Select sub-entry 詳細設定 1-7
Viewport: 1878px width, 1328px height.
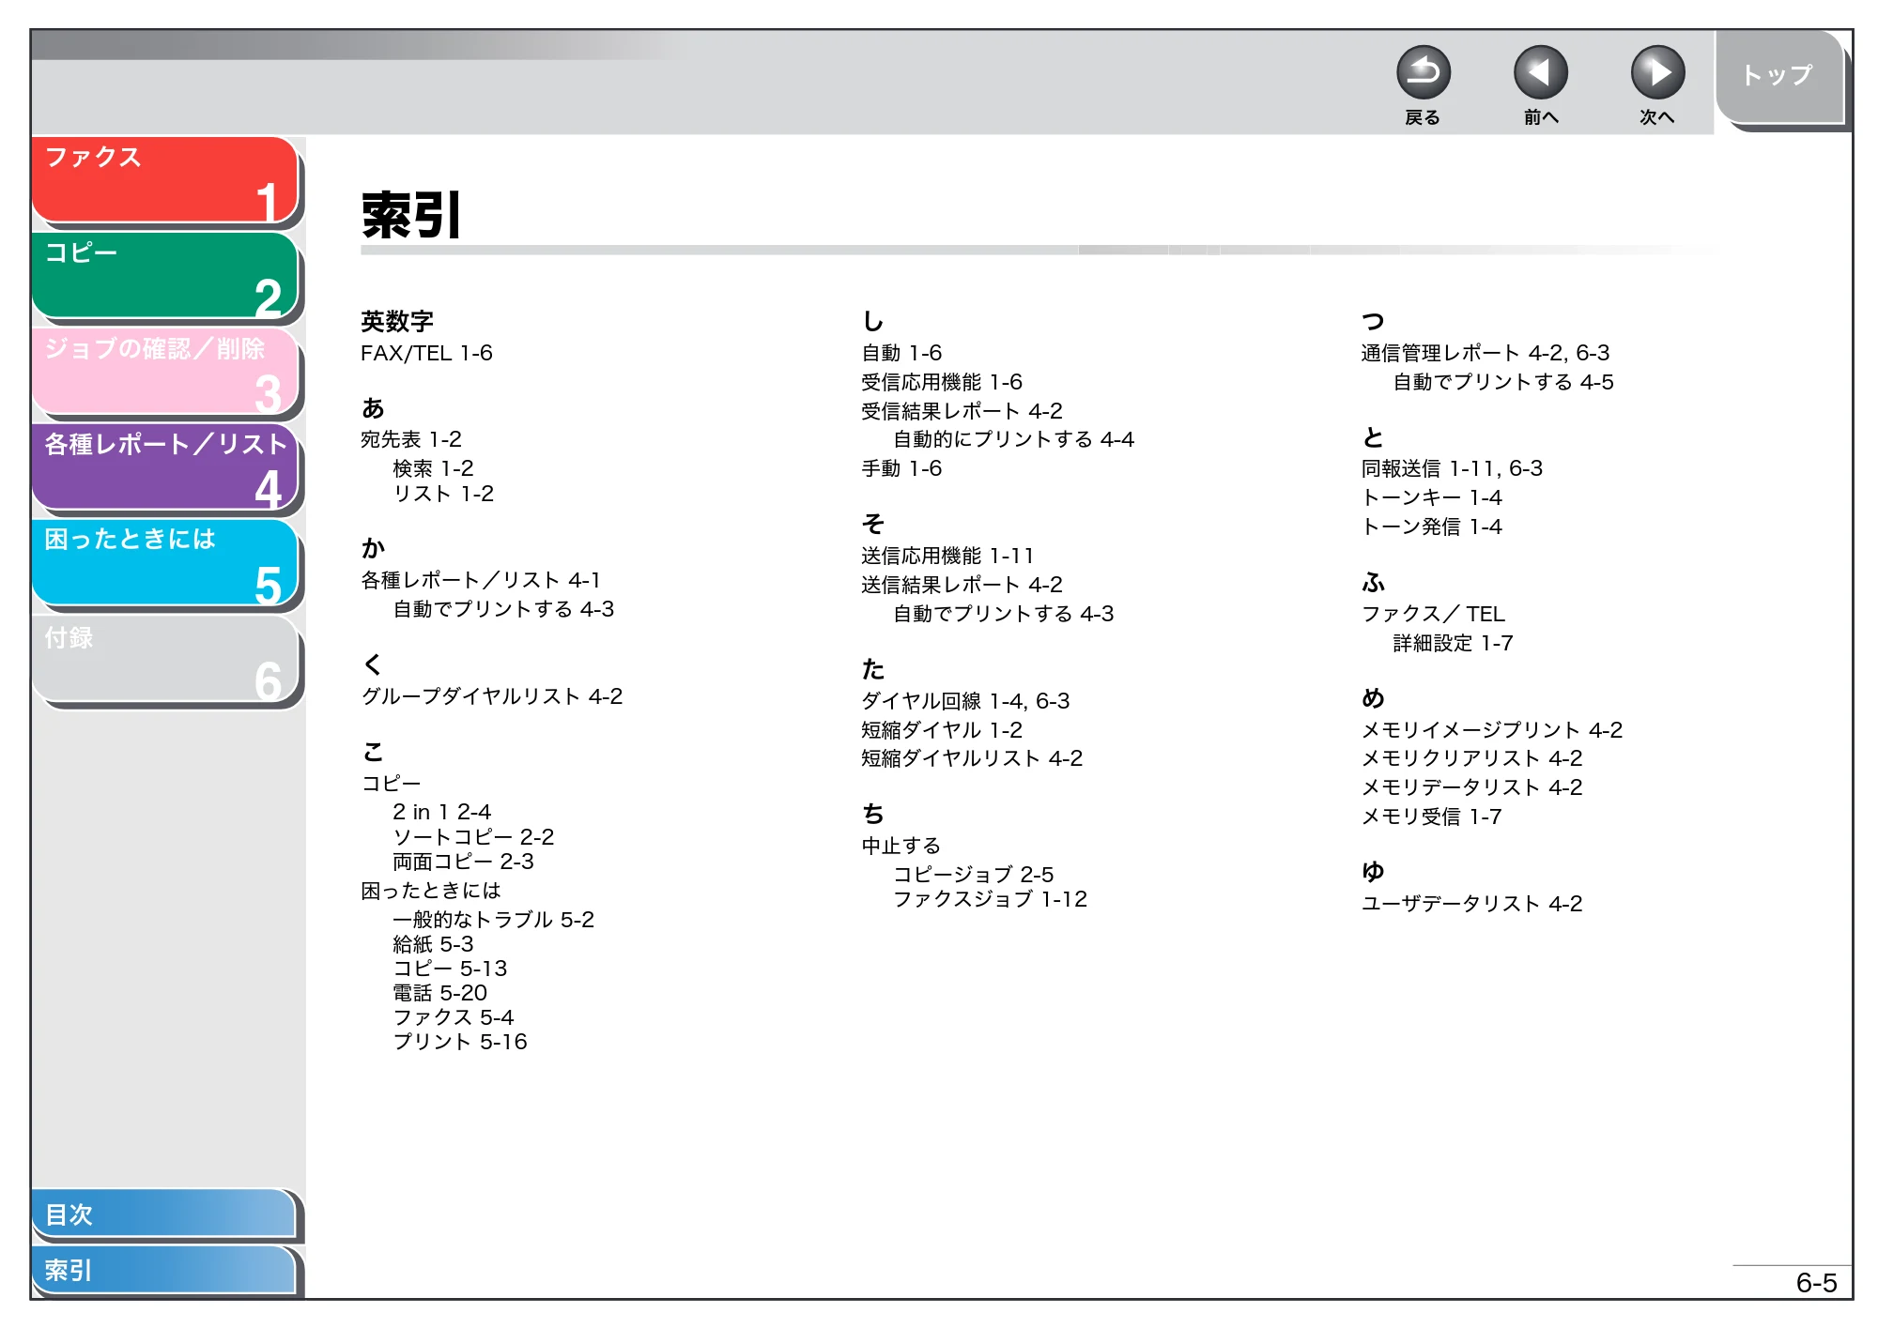(x=1453, y=643)
